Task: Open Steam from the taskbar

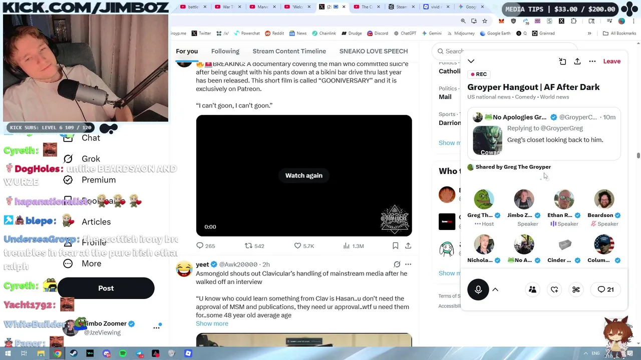Action: (74, 353)
